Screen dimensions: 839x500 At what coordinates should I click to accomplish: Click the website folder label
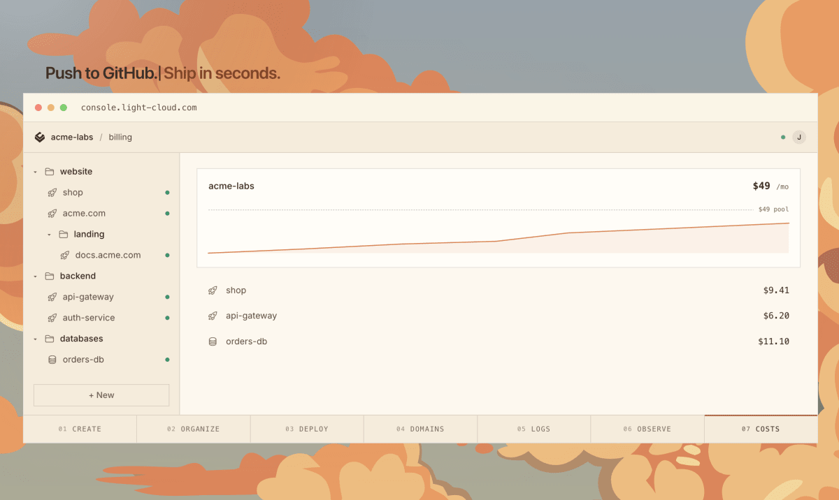tap(76, 172)
